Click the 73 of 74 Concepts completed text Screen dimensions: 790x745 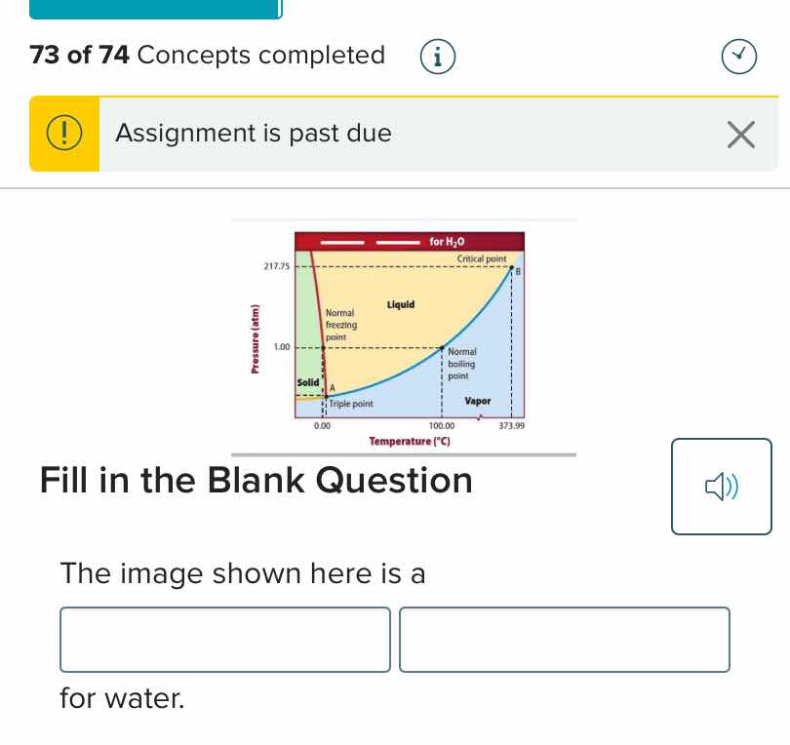(208, 56)
